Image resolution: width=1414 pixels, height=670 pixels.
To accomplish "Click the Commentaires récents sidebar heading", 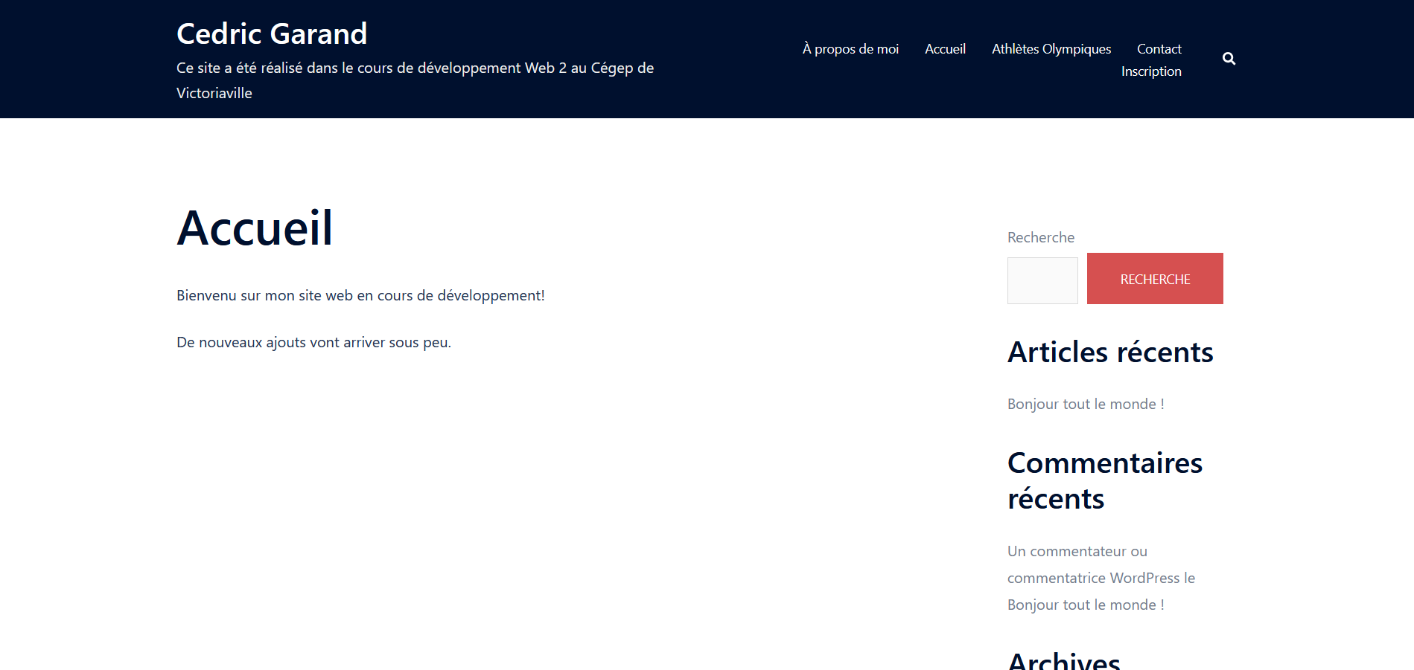I will click(1104, 480).
